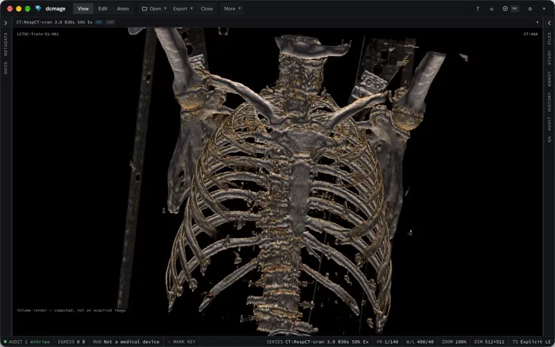Viewport: 555px width, 347px height.
Task: Click the SERIES status bar entry
Action: point(317,341)
